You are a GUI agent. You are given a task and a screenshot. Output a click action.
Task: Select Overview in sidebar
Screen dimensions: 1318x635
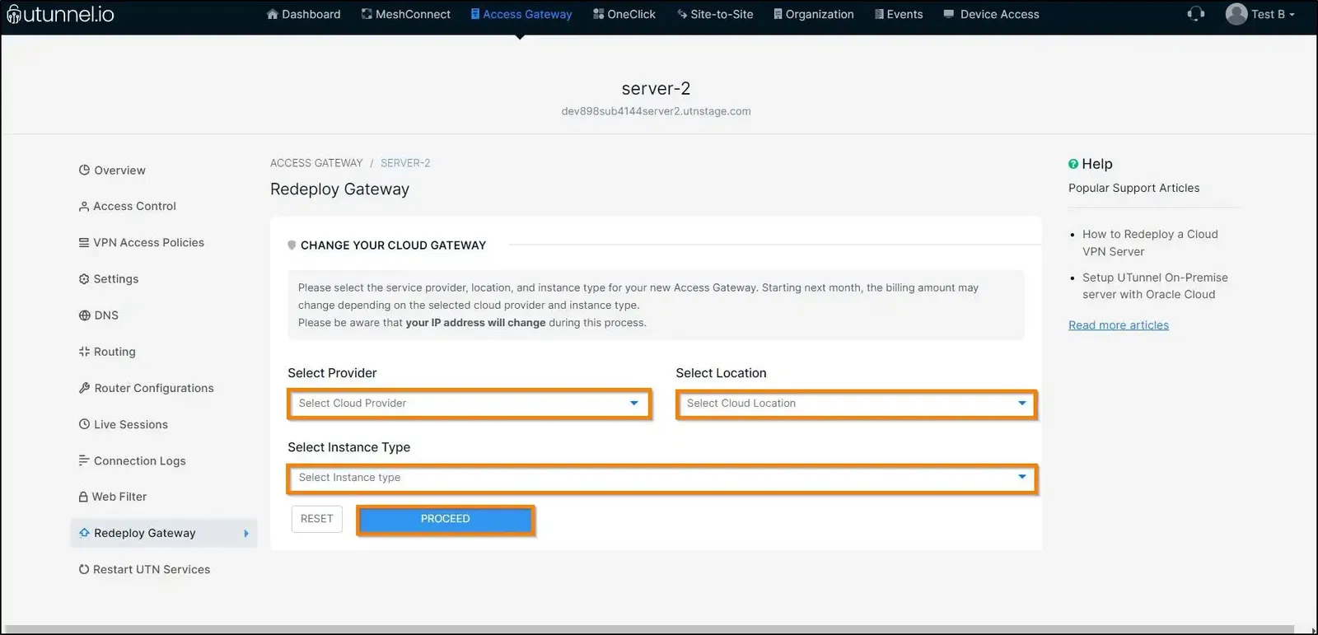[x=112, y=170]
